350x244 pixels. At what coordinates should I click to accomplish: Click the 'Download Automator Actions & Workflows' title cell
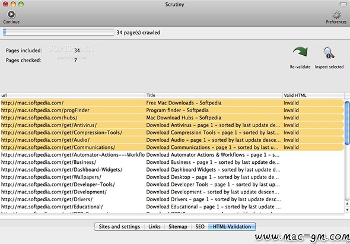pos(213,154)
